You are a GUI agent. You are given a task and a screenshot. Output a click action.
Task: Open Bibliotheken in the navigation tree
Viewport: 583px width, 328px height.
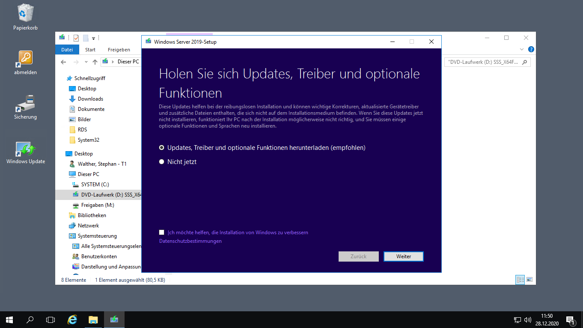(x=92, y=215)
